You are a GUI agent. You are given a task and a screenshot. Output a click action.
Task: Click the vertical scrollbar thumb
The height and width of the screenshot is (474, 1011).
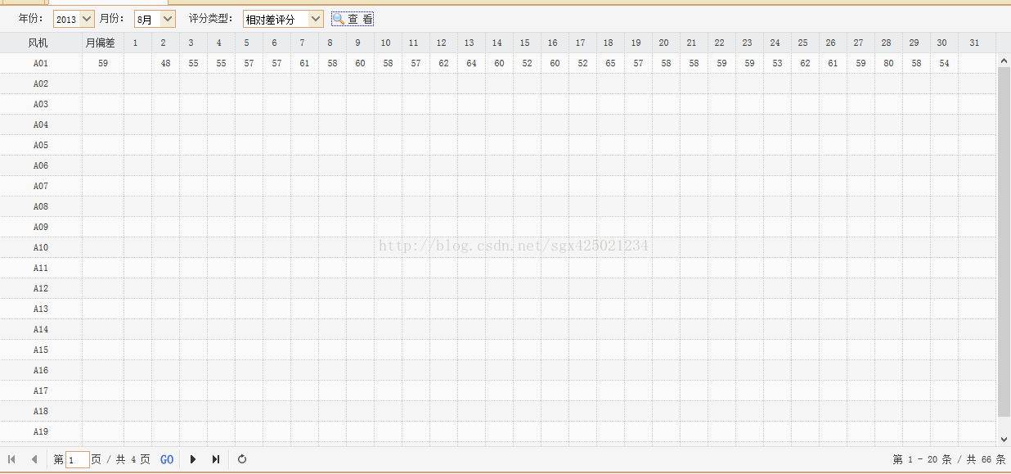pyautogui.click(x=1004, y=242)
